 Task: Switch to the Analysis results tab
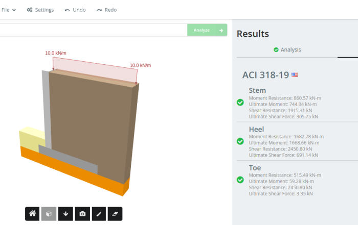[287, 49]
